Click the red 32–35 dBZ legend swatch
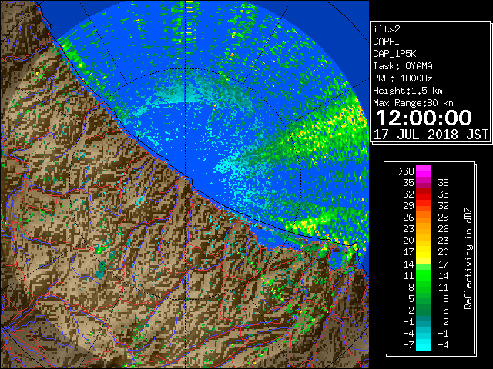493x369 pixels. [424, 194]
